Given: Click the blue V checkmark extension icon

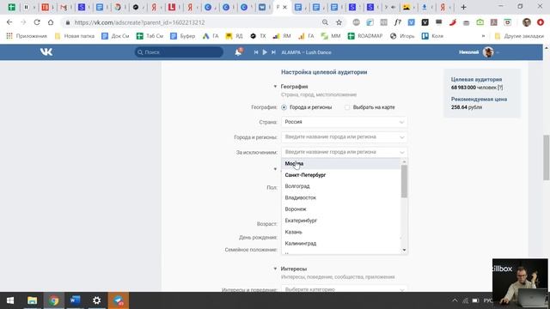Looking at the screenshot, I should coord(411,22).
